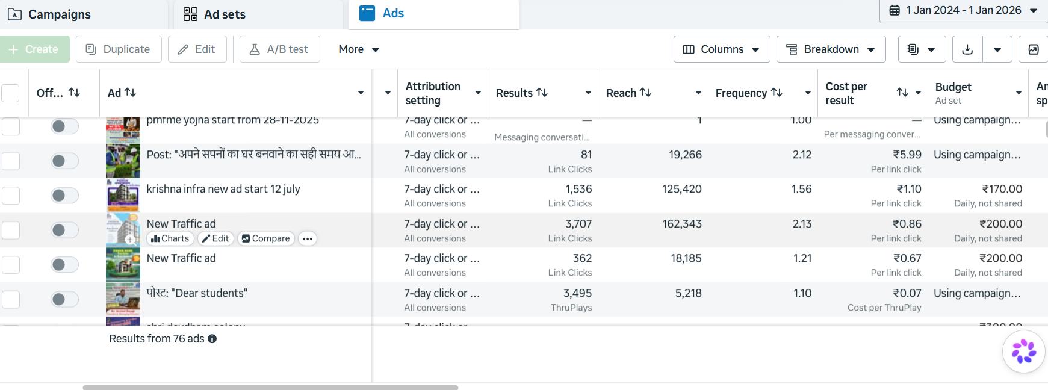View Charts for New Traffic ad
Image resolution: width=1048 pixels, height=390 pixels.
pos(170,239)
